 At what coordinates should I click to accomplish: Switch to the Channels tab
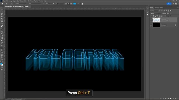(157, 8)
